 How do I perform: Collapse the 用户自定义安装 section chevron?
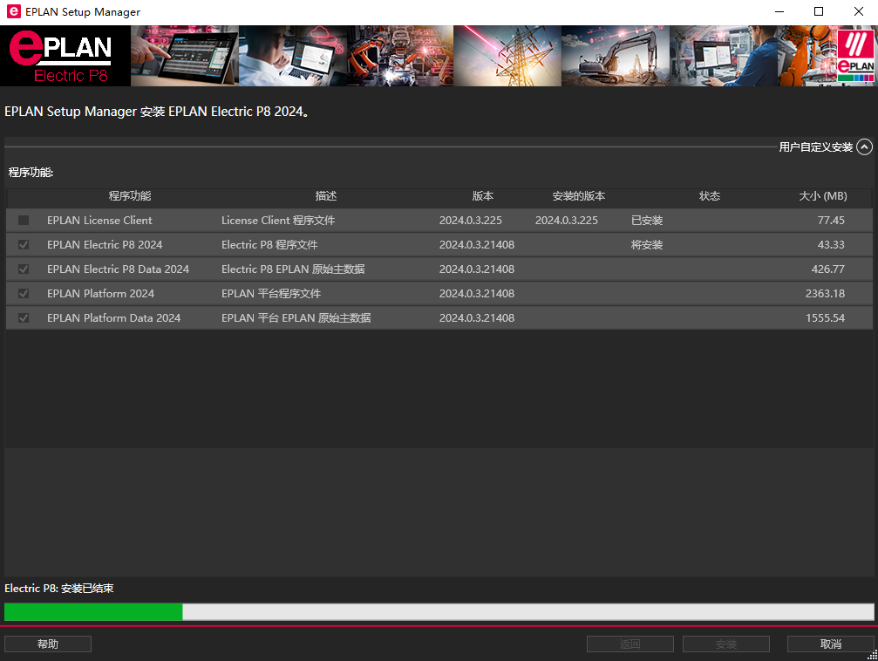[865, 147]
